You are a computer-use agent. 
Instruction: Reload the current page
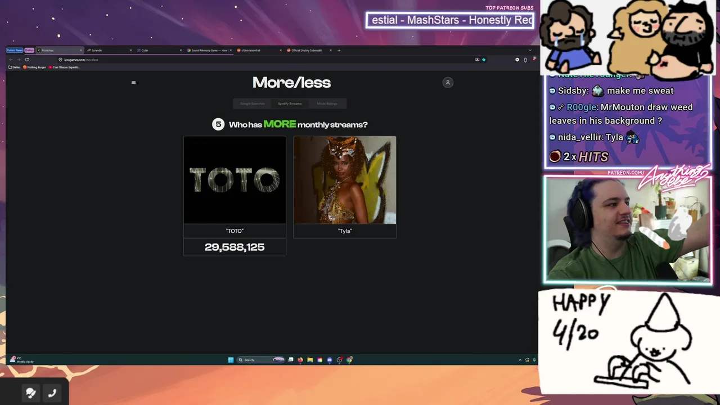26,60
